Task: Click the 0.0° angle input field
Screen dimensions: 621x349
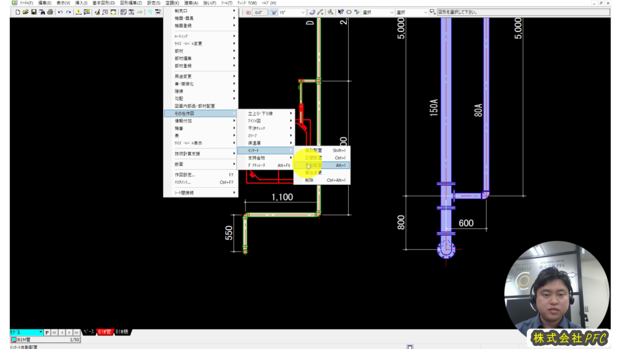Action: tap(260, 12)
